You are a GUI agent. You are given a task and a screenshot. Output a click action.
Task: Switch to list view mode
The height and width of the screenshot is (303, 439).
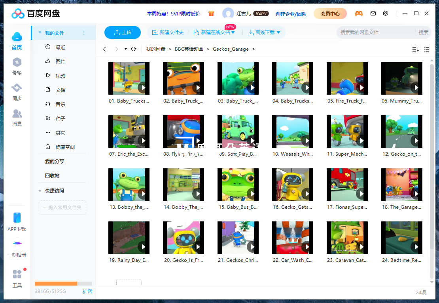coord(426,49)
